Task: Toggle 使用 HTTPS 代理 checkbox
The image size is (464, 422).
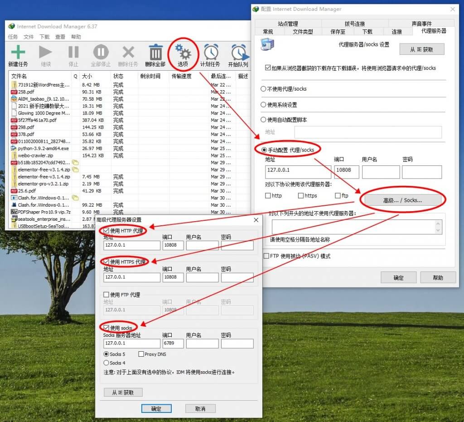Action: 106,262
